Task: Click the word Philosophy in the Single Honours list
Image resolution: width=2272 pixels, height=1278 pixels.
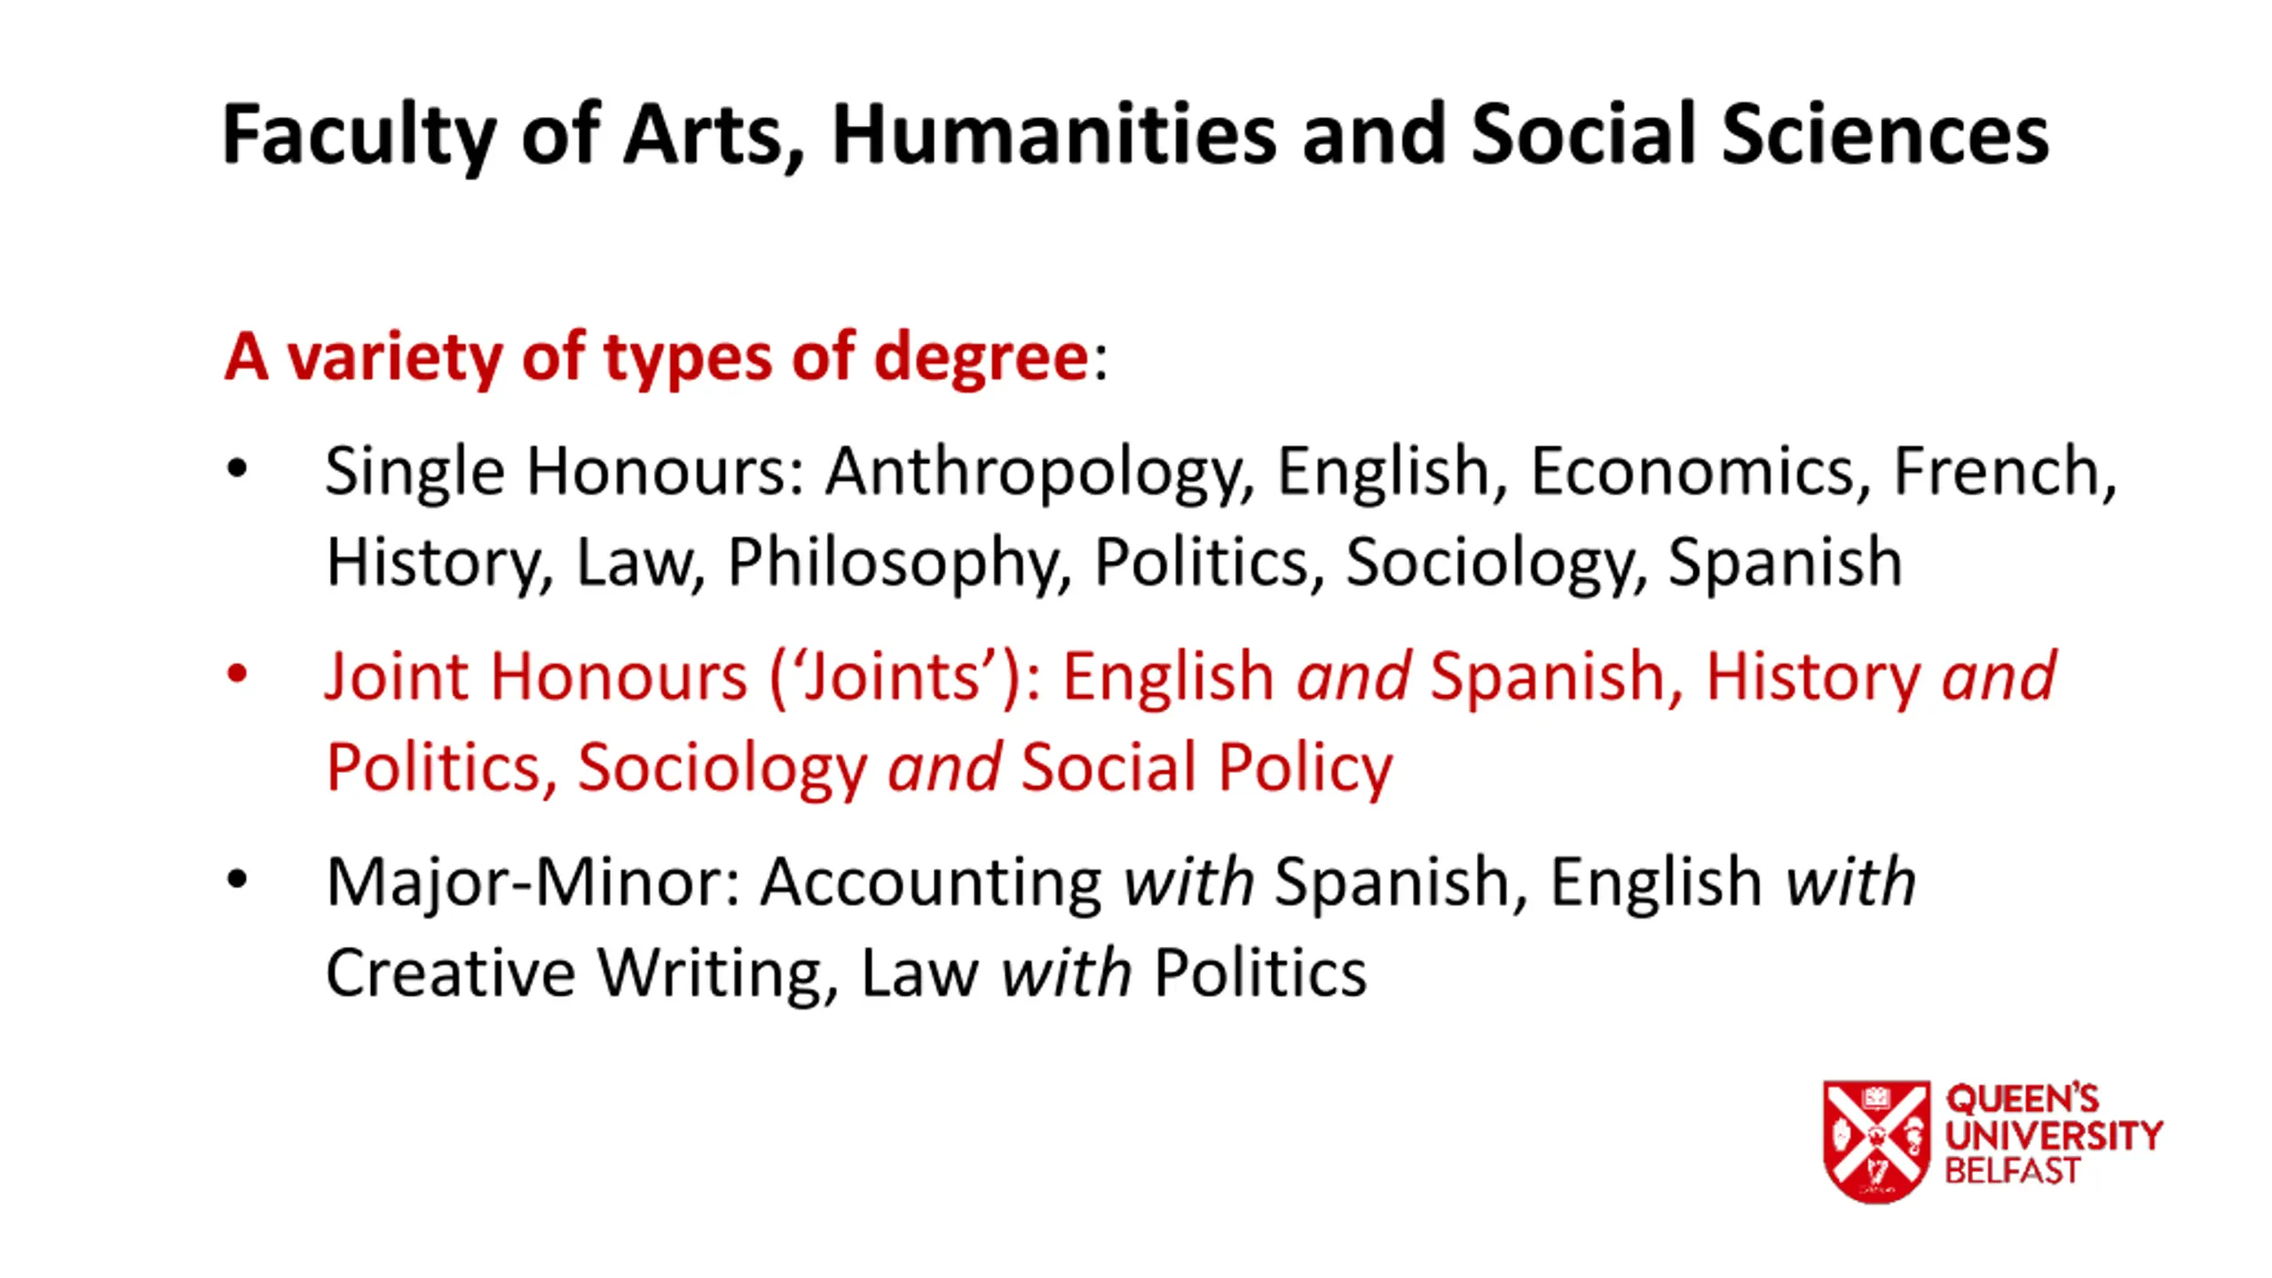Action: pos(896,563)
